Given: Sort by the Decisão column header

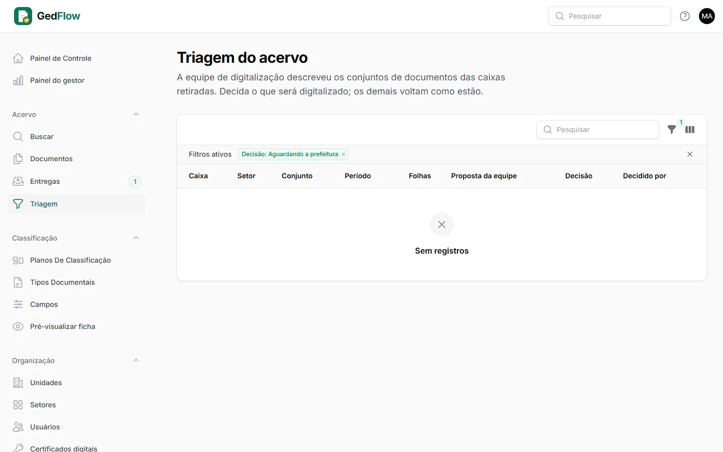Looking at the screenshot, I should pos(579,176).
